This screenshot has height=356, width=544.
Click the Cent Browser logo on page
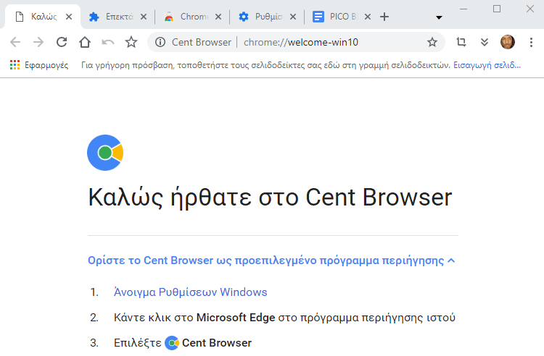105,153
